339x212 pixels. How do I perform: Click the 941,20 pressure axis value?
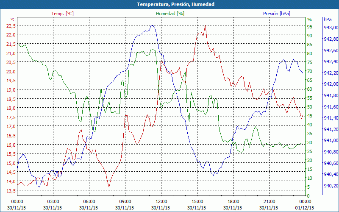(x=331, y=129)
